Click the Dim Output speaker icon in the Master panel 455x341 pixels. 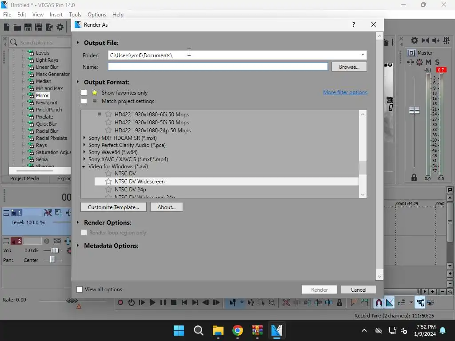pyautogui.click(x=436, y=40)
